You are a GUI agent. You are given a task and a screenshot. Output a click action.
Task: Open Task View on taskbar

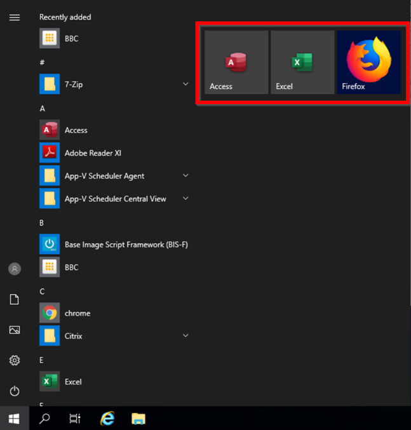pyautogui.click(x=75, y=419)
